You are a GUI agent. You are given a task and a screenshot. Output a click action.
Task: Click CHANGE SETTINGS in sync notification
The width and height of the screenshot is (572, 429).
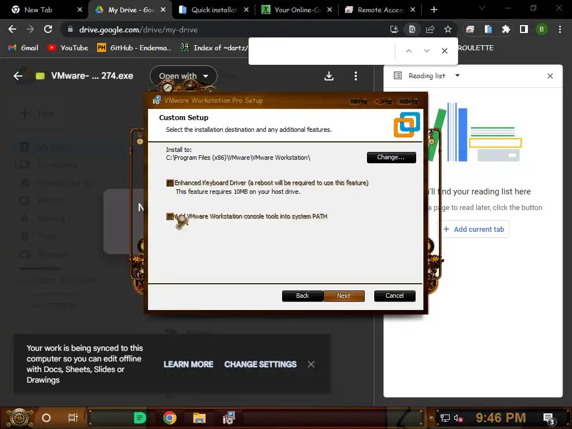click(x=260, y=364)
